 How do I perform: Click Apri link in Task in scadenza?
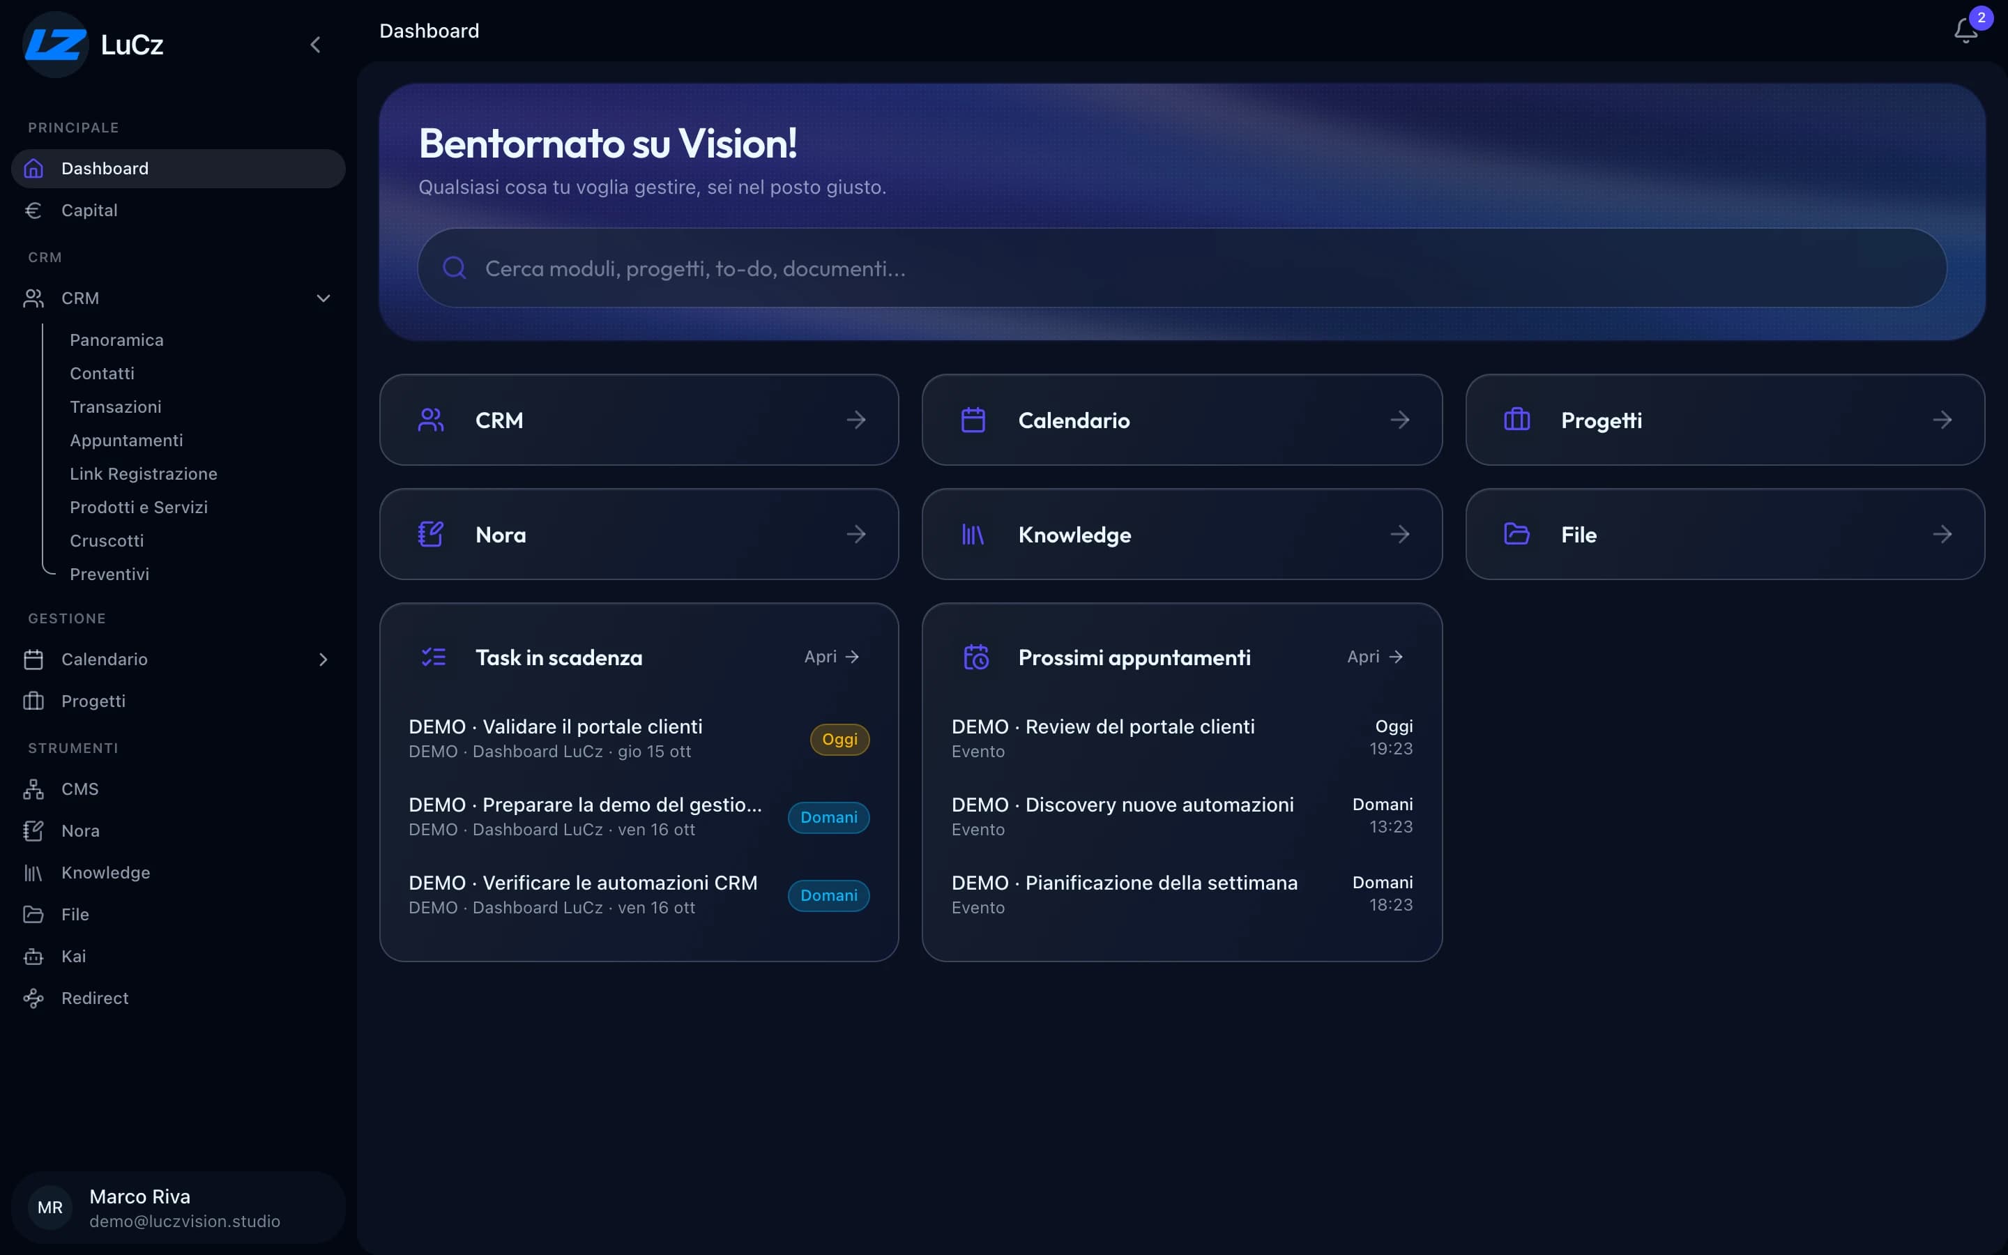[x=831, y=657]
